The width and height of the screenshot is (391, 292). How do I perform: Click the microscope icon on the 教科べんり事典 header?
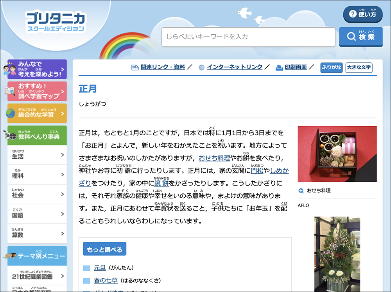tap(10, 135)
